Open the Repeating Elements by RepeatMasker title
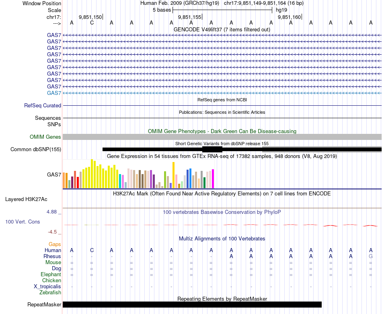382x314 pixels. click(222, 299)
